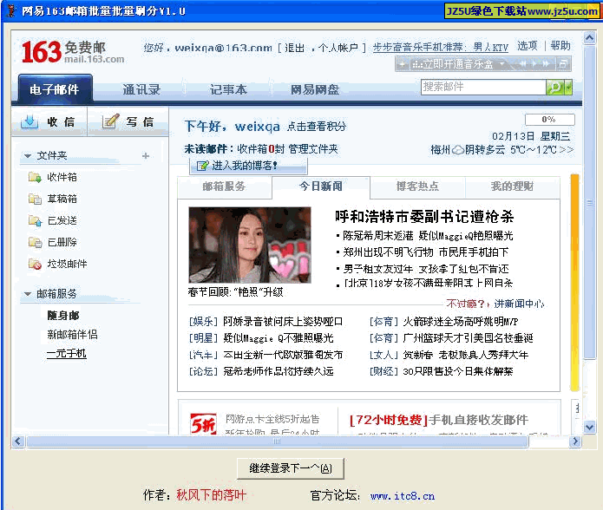Click the 管理文件夹 link
Image resolution: width=603 pixels, height=510 pixels.
313,149
